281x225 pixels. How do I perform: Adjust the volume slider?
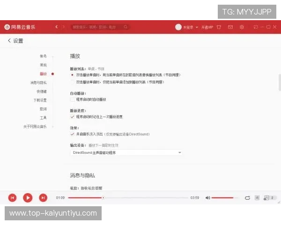click(x=225, y=198)
